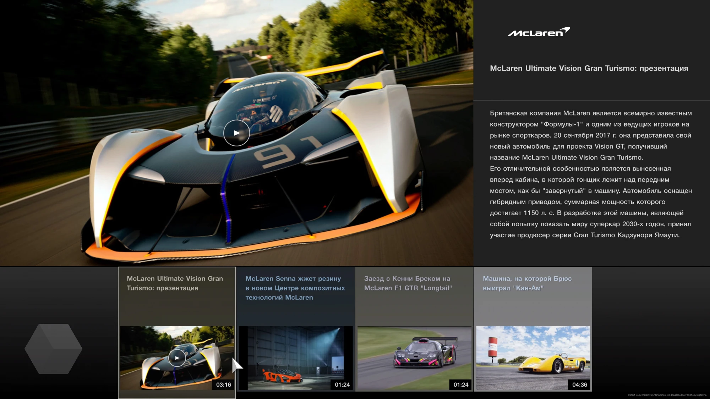This screenshot has height=399, width=710.
Task: Click the large preview image of car 91
Action: coord(236,133)
